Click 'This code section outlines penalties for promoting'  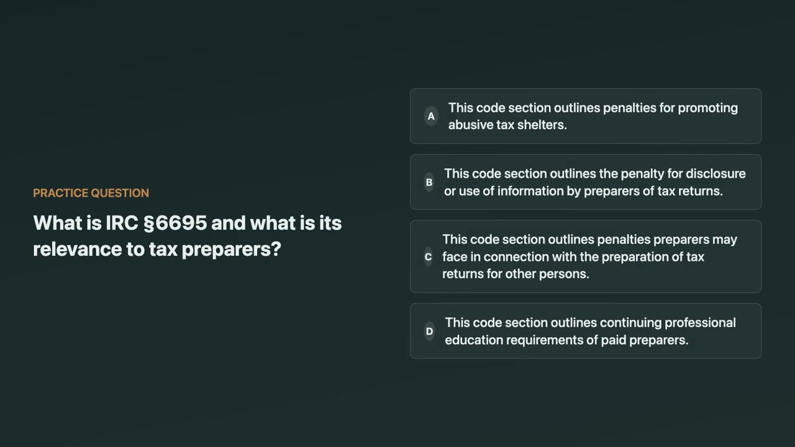(593, 108)
